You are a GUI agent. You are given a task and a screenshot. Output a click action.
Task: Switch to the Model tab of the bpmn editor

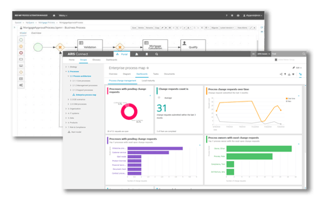[x=23, y=33]
